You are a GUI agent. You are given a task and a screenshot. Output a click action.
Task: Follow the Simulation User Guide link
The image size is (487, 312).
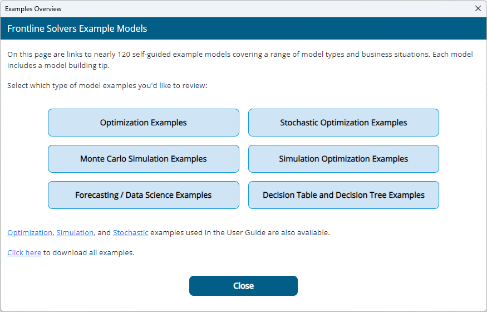point(75,233)
